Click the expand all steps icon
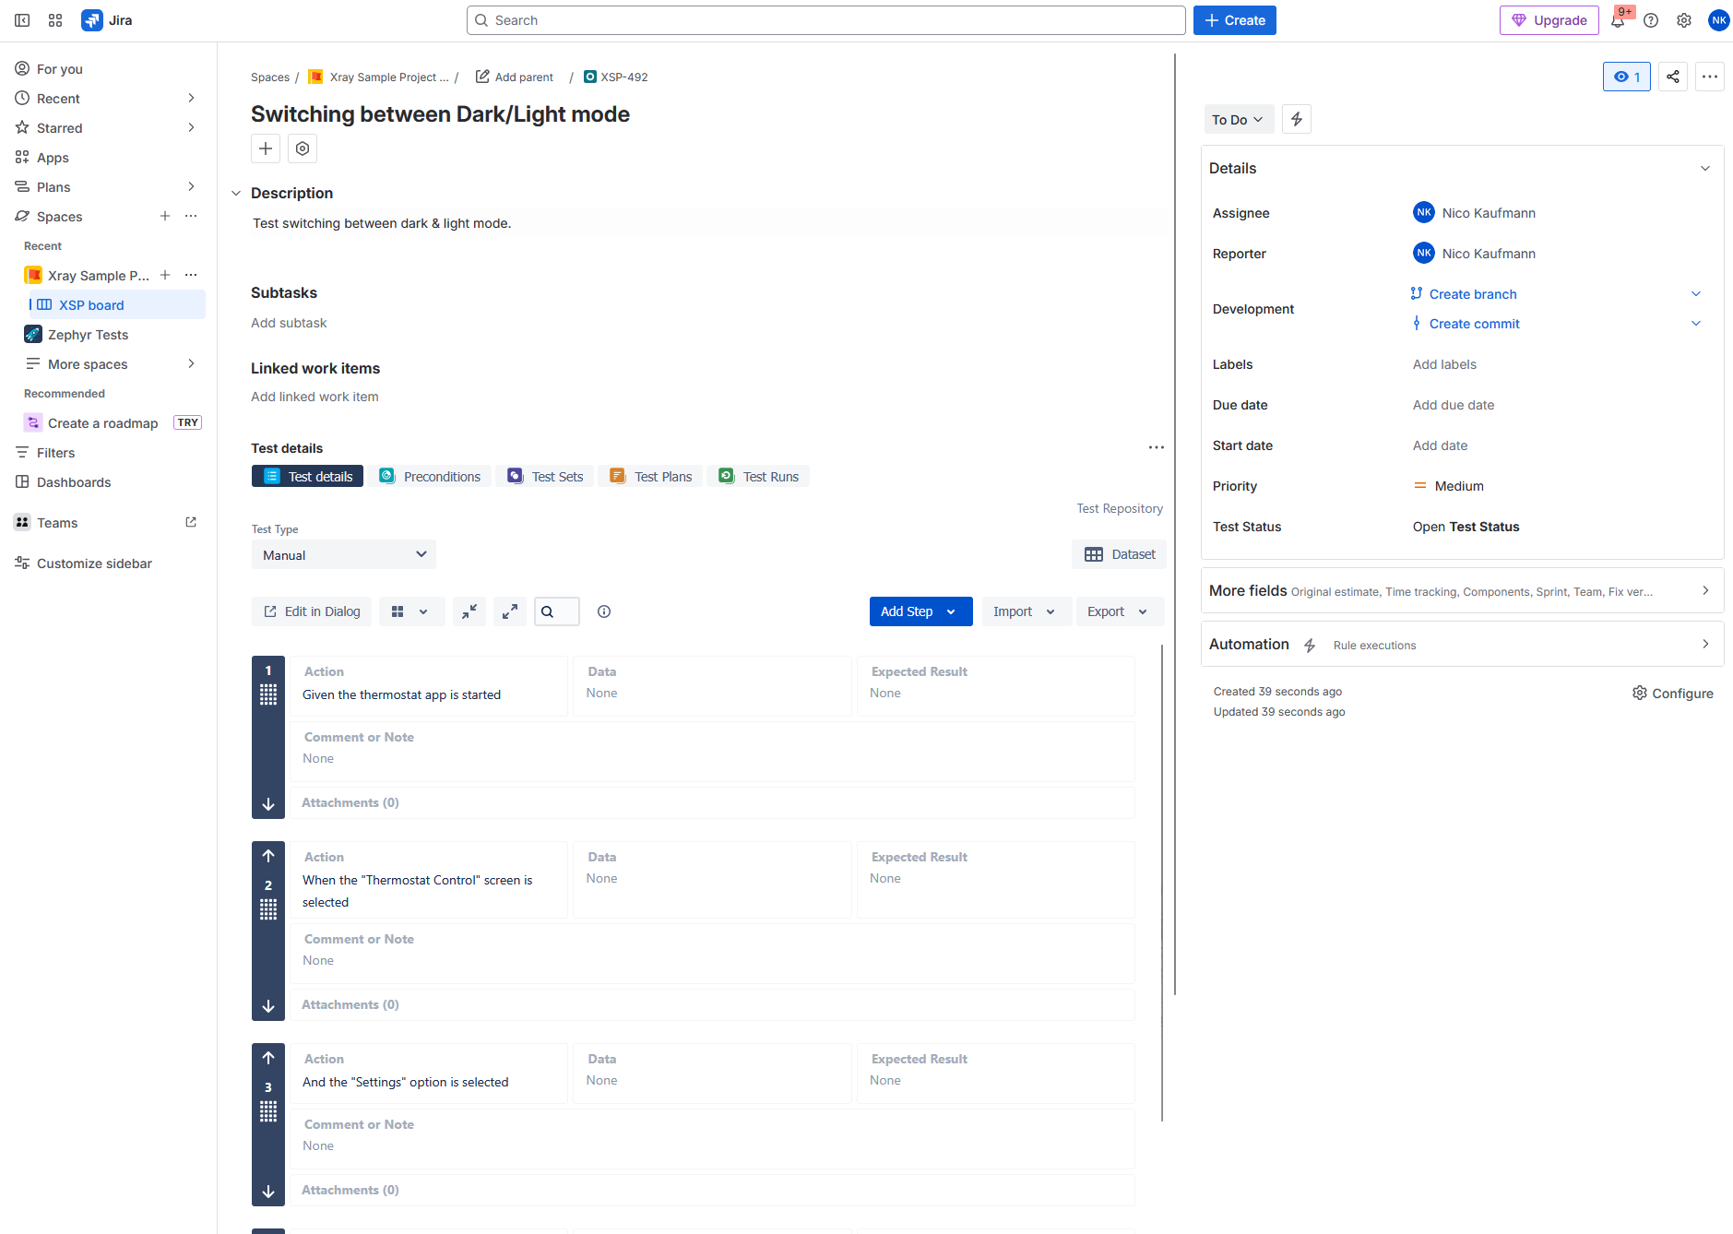This screenshot has height=1234, width=1733. click(510, 611)
